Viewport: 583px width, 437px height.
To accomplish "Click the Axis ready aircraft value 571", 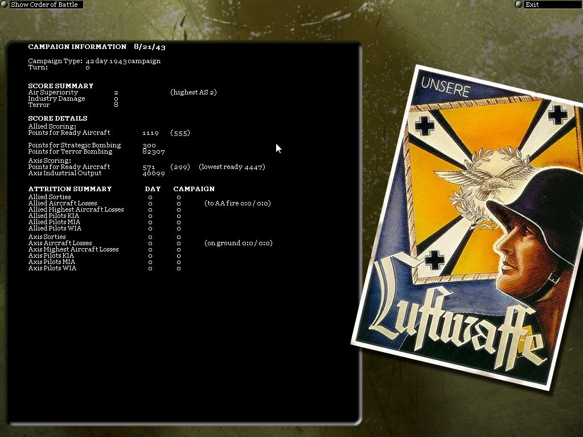I will coord(149,167).
